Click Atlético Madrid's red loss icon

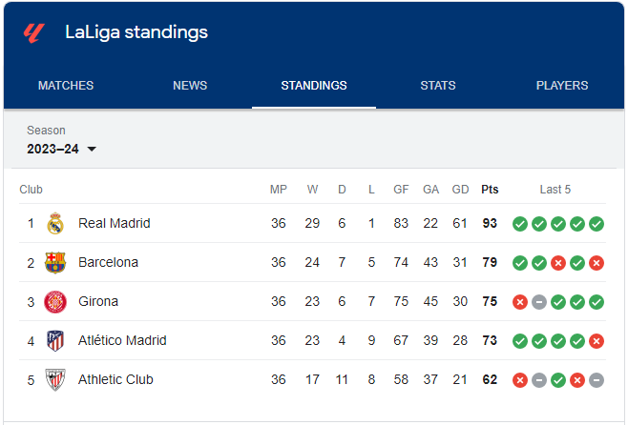tap(597, 341)
